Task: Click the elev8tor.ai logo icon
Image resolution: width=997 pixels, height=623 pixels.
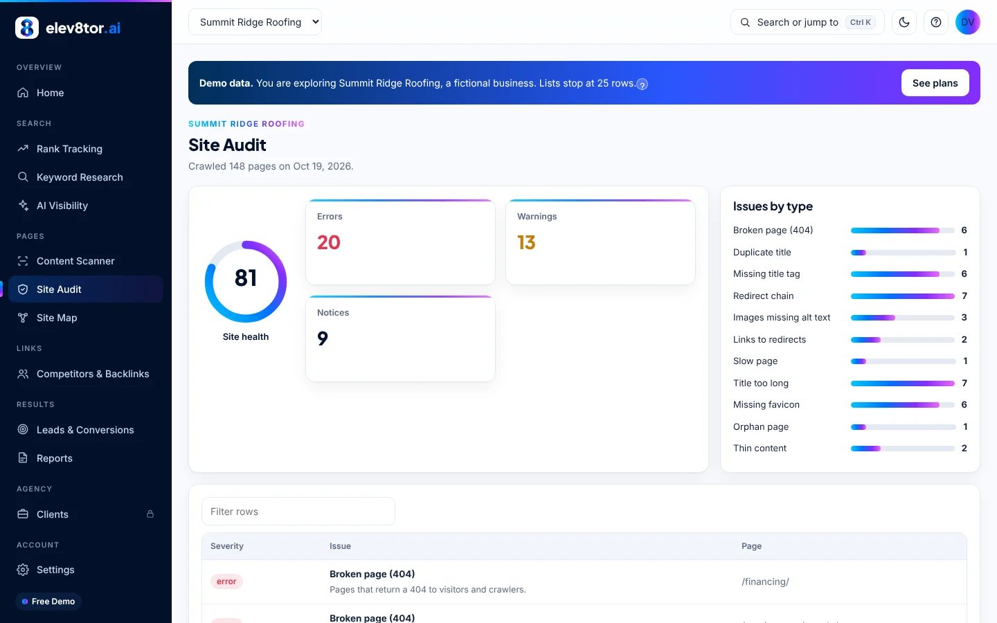Action: (x=27, y=28)
